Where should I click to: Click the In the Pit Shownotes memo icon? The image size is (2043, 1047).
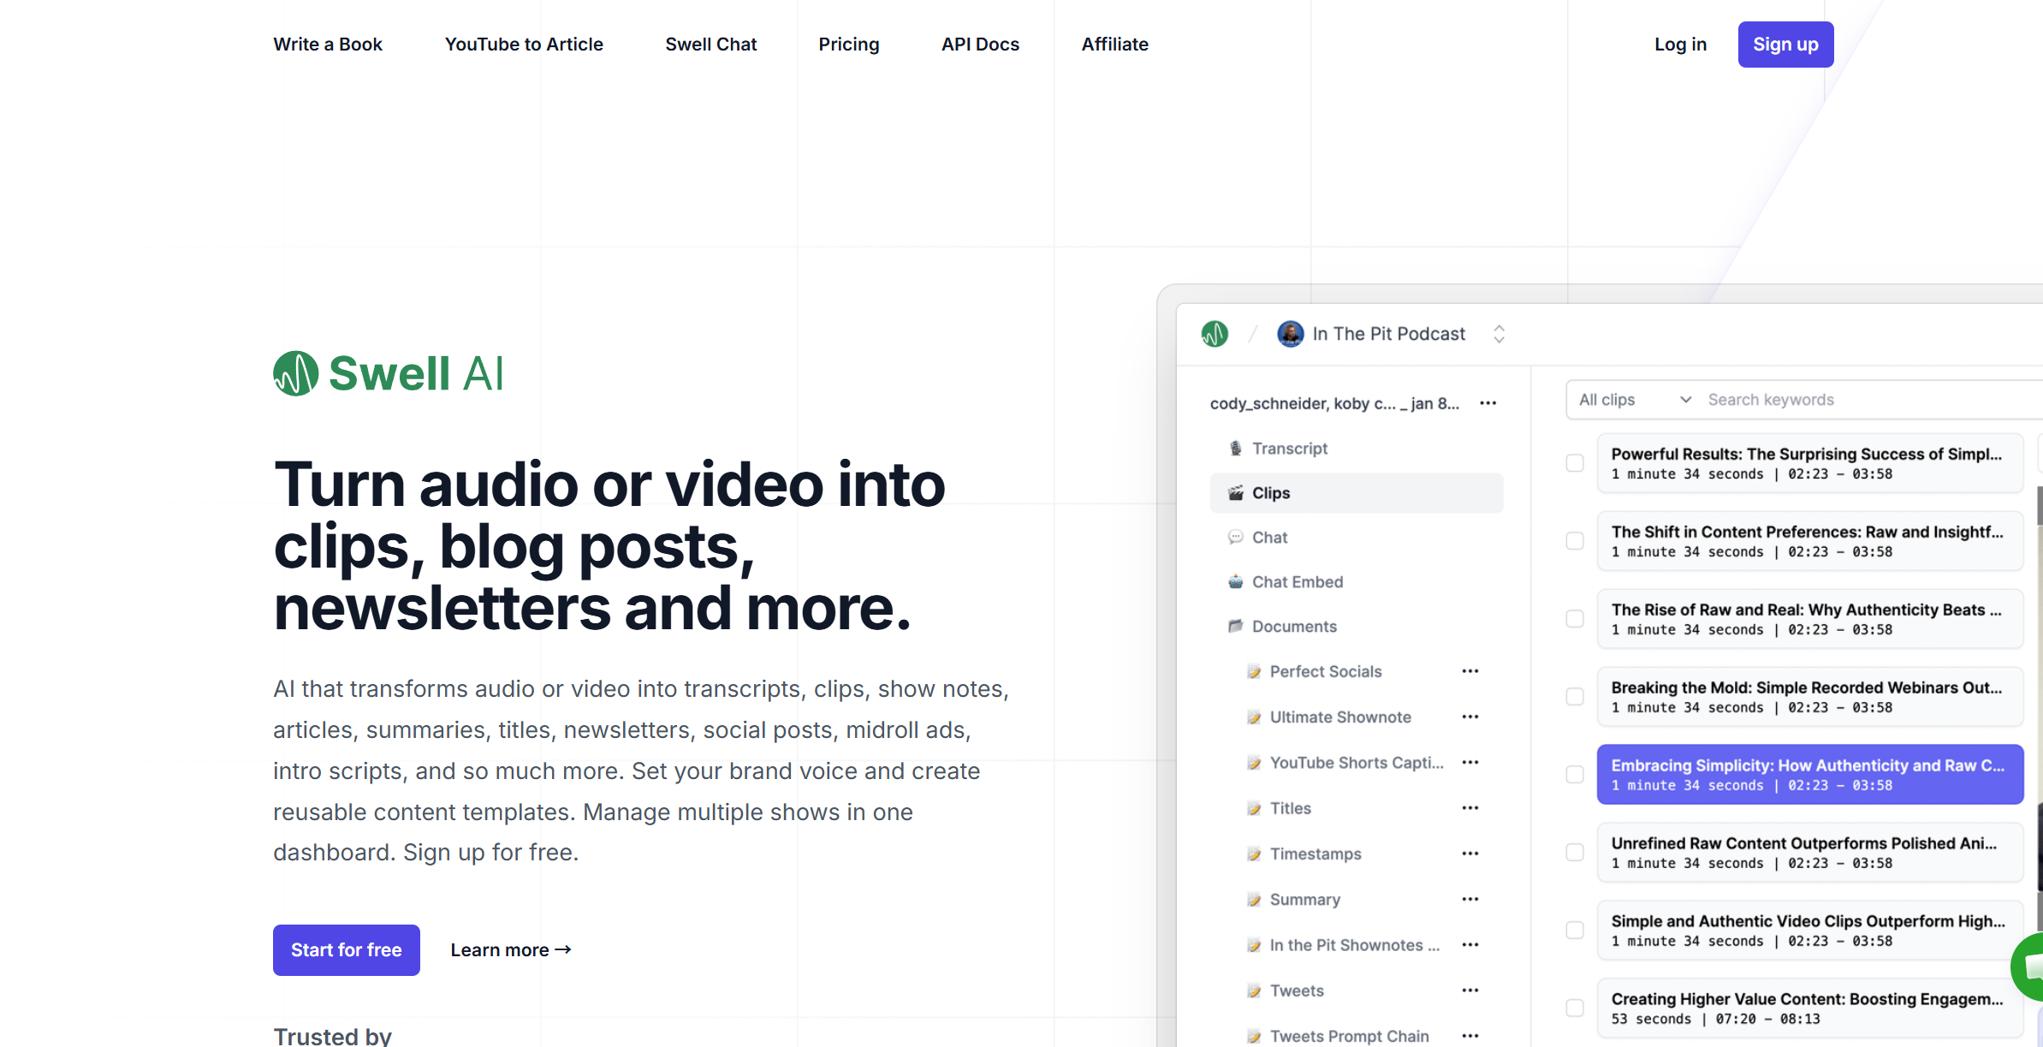[x=1254, y=945]
